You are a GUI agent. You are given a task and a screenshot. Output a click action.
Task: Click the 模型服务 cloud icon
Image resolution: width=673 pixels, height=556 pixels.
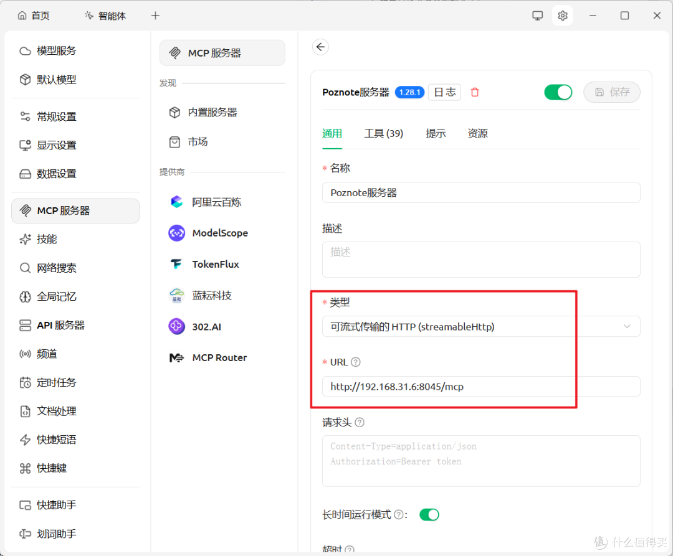pyautogui.click(x=26, y=51)
